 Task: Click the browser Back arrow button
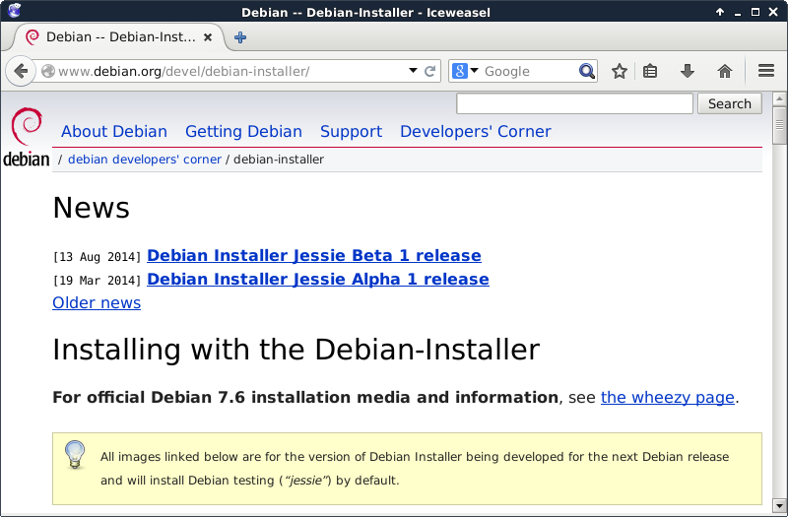21,71
